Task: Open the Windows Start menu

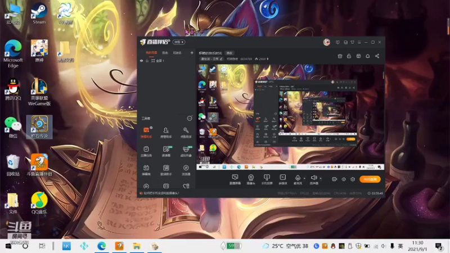Action: [8, 246]
